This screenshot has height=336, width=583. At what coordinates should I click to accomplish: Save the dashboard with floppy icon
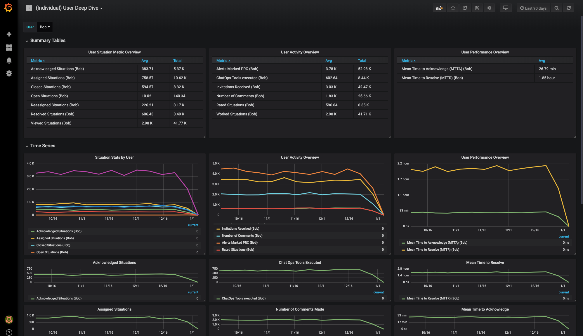coord(477,8)
